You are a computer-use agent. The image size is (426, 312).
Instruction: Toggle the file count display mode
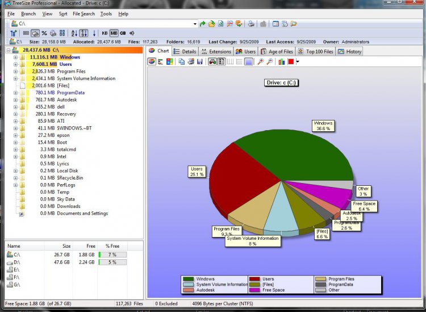[53, 33]
